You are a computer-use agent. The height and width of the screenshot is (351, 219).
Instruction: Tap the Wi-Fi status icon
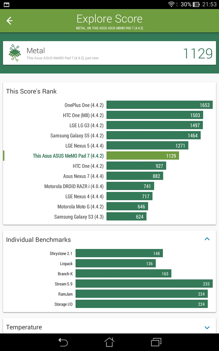click(171, 4)
